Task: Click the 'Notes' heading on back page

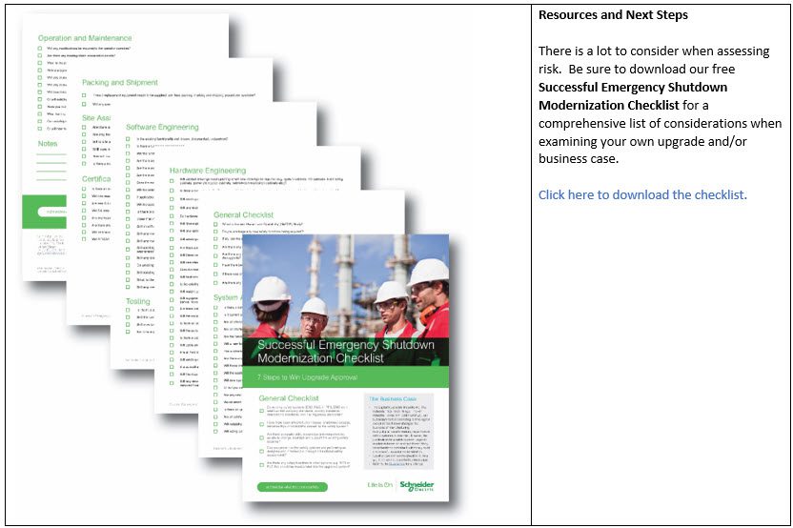Action: (x=48, y=144)
